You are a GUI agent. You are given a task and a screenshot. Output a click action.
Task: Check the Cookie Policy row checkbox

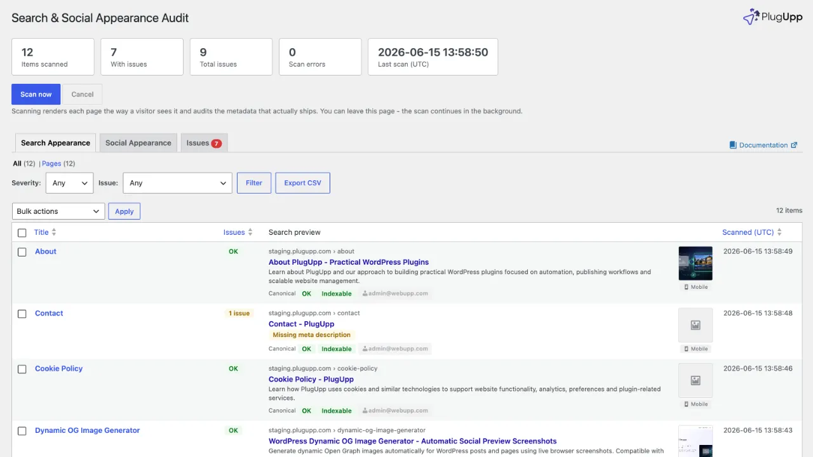[22, 369]
